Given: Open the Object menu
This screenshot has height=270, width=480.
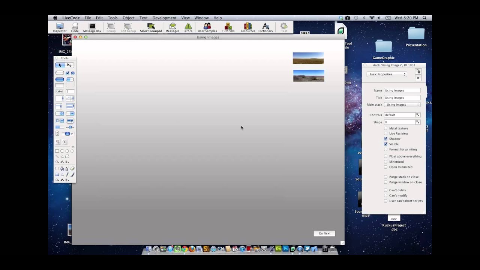Looking at the screenshot, I should pyautogui.click(x=128, y=18).
